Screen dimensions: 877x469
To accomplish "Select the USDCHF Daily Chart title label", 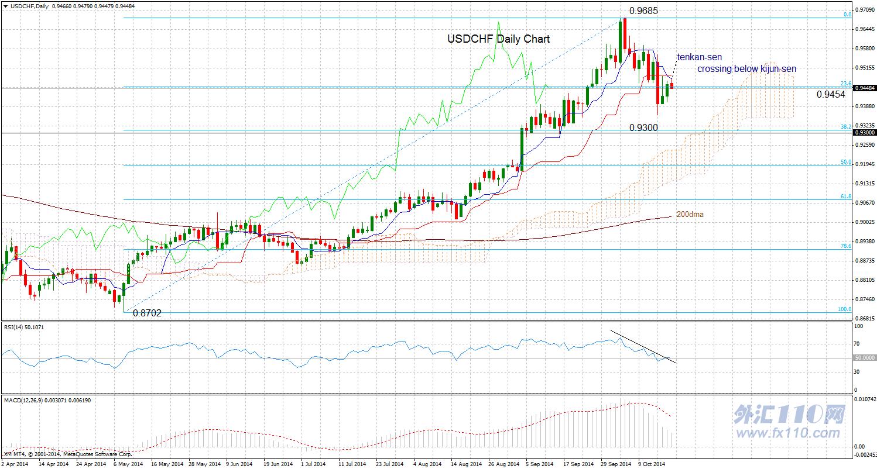I will coord(499,39).
